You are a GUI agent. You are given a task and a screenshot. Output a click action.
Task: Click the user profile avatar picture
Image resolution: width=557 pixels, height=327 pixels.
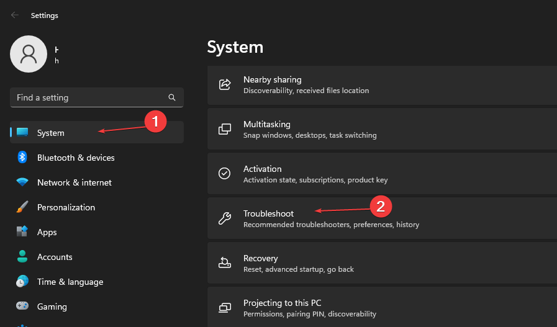[x=29, y=54]
